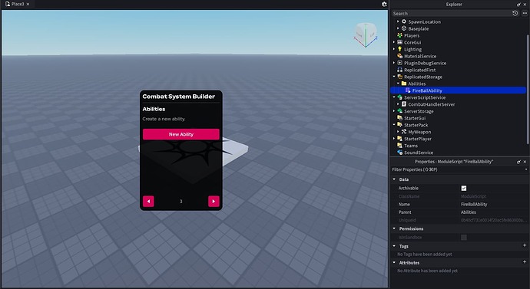This screenshot has height=289, width=530.
Task: Expand the CoreGui tree node
Action: tap(394, 42)
